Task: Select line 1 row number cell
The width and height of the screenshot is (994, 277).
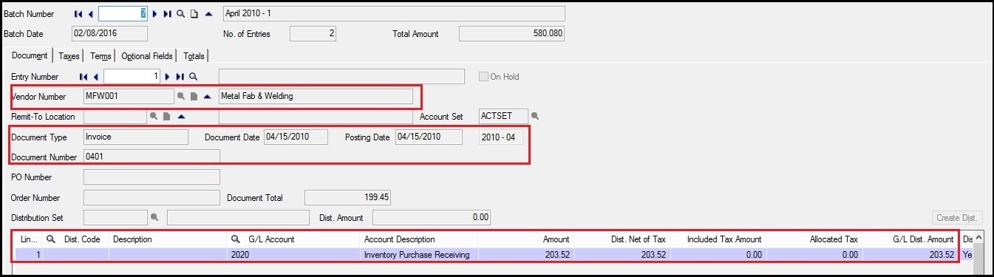Action: point(29,254)
